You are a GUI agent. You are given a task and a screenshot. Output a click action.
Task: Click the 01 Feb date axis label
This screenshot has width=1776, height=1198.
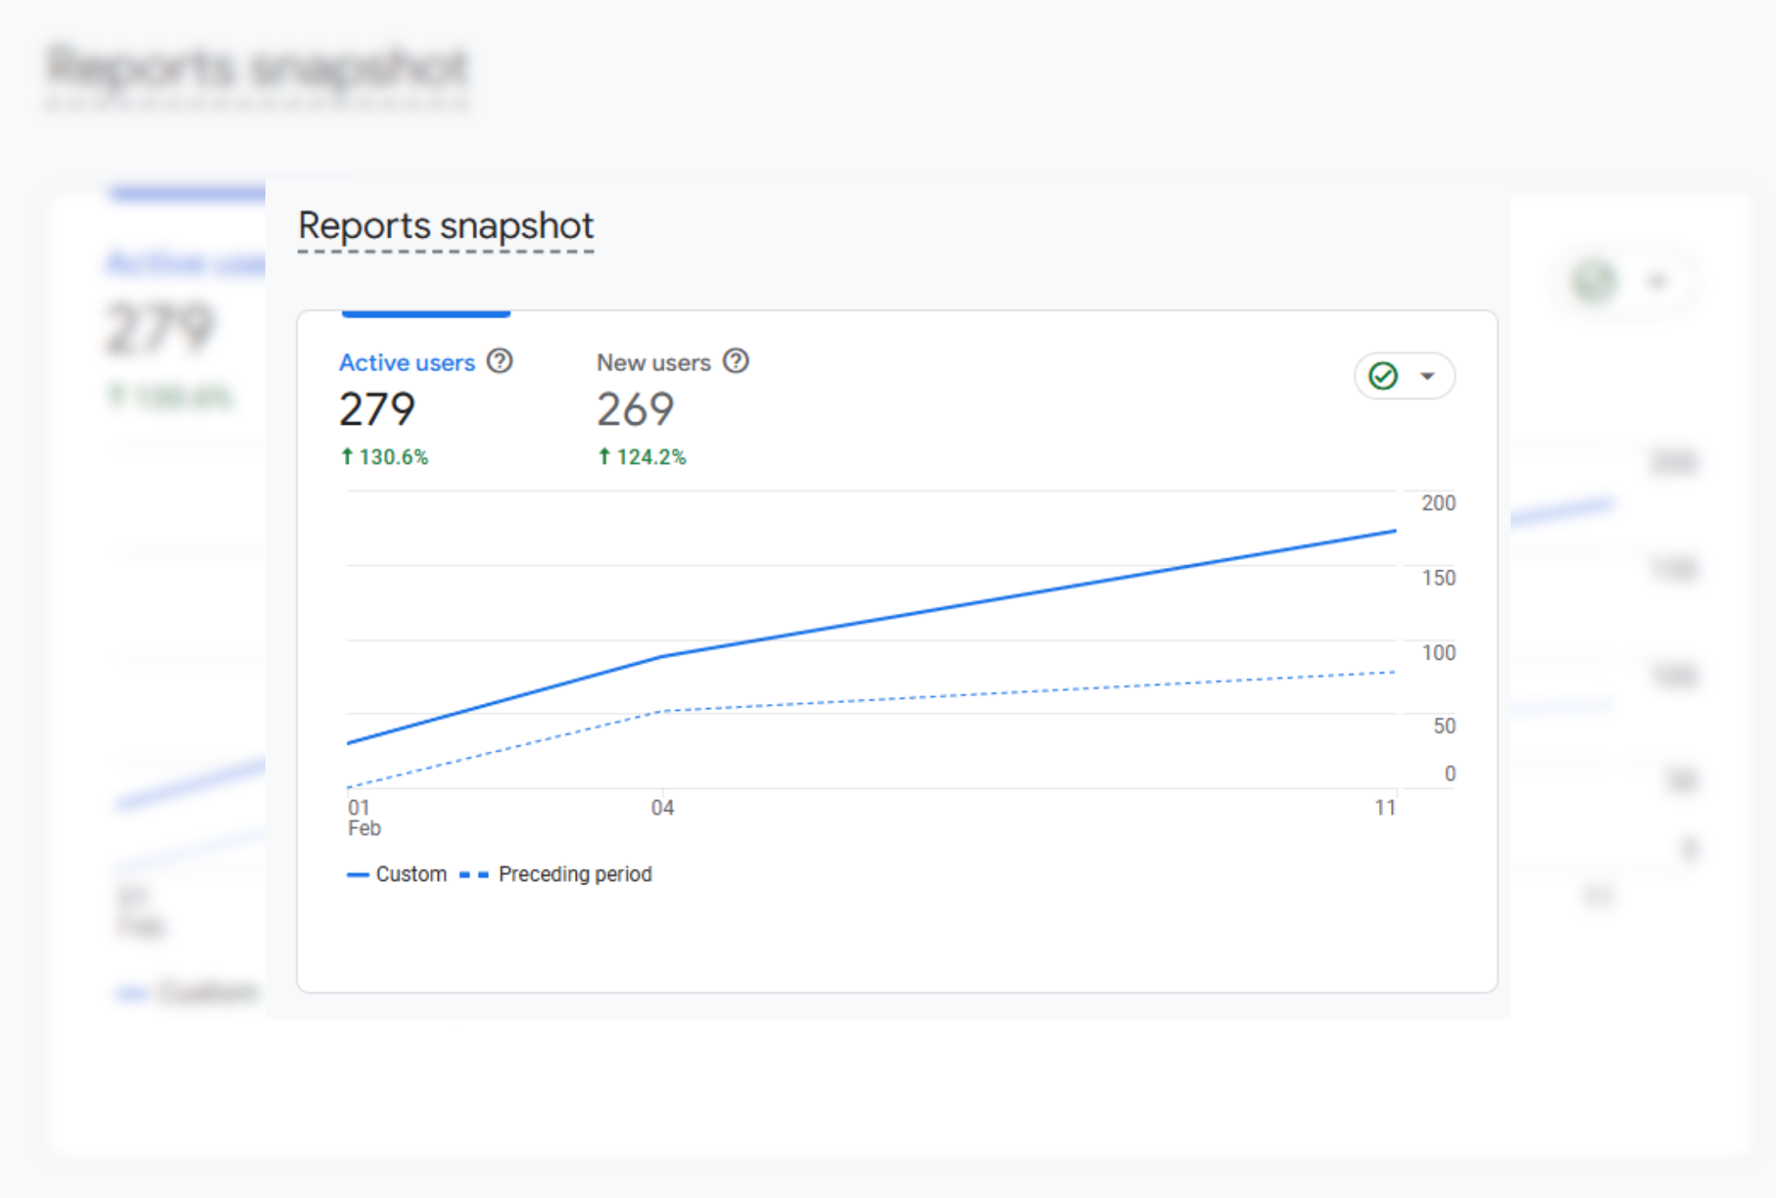362,817
